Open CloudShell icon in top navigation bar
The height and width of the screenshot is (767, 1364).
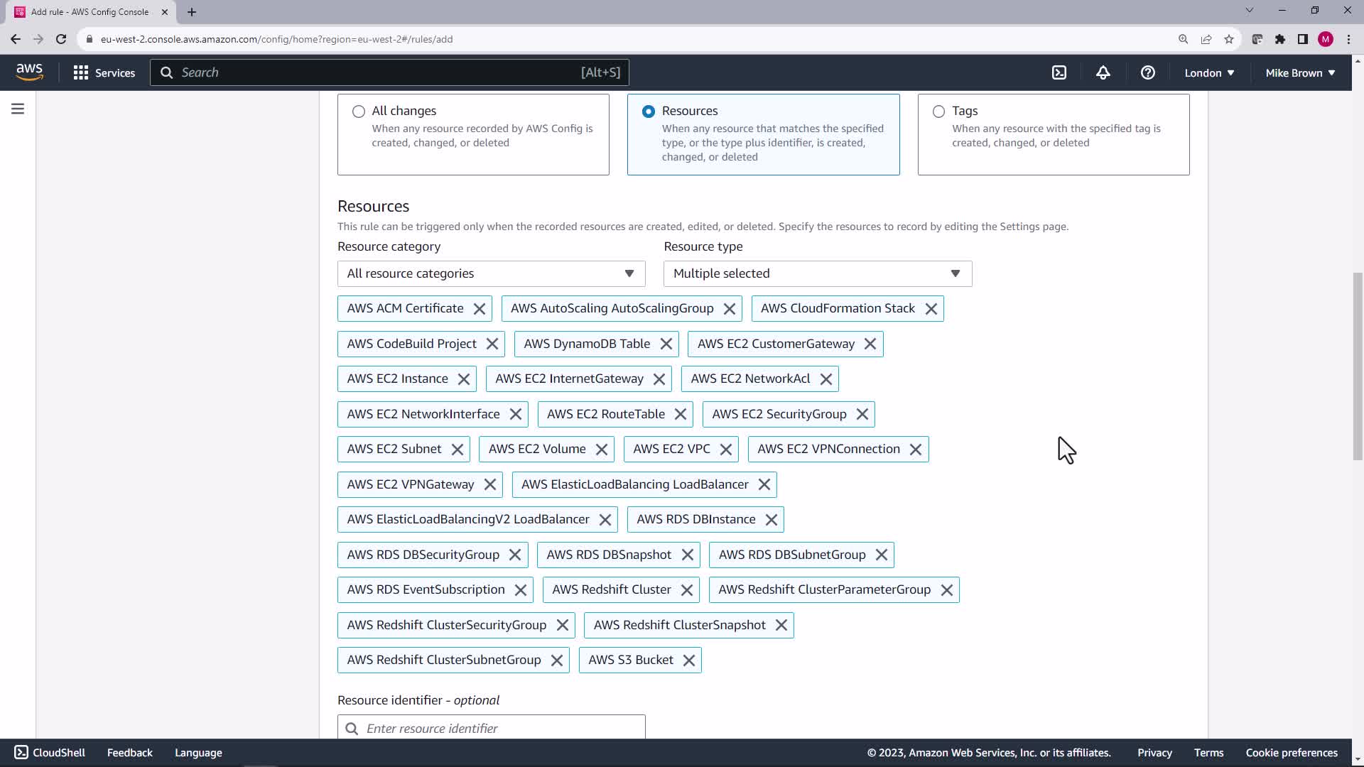[1059, 72]
